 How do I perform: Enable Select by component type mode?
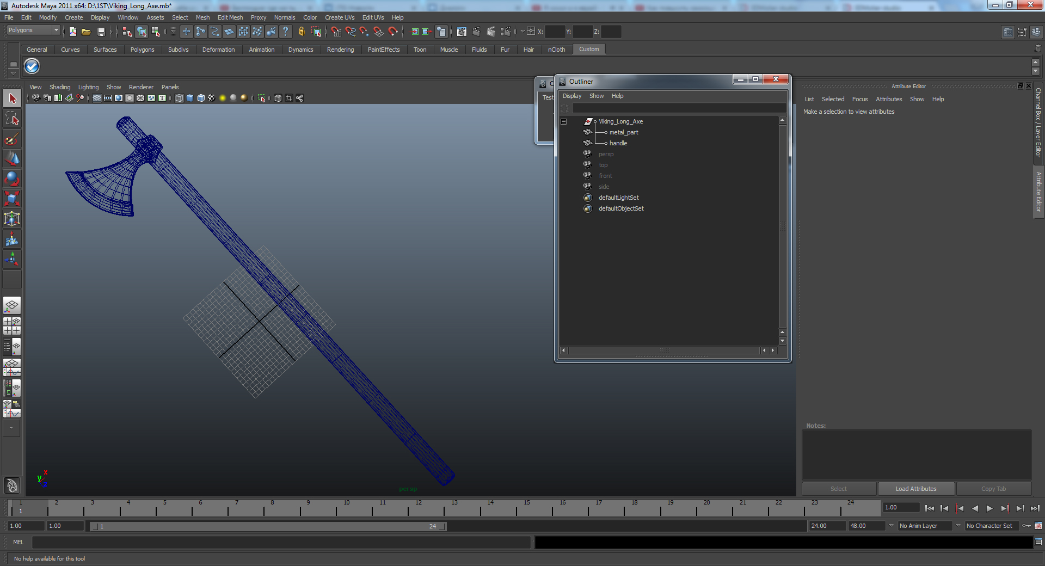(x=156, y=32)
